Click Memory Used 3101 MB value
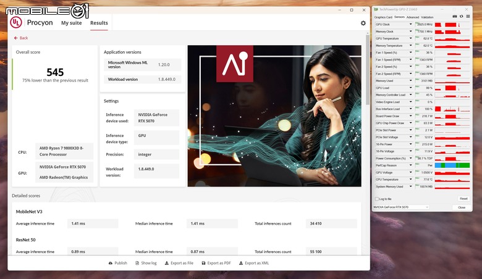The width and height of the screenshot is (482, 279). [x=424, y=81]
